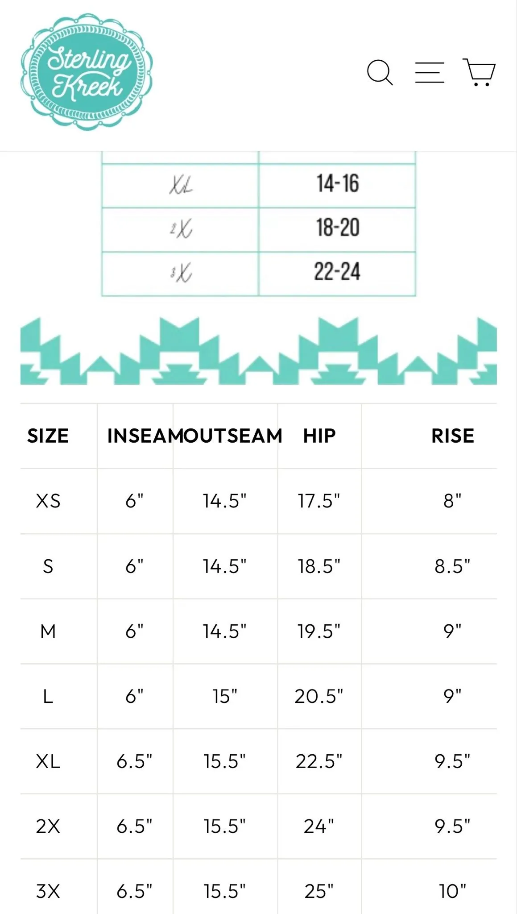Screen dimensions: 517x914
Task: Select the OUTSEAM column header
Action: (227, 436)
